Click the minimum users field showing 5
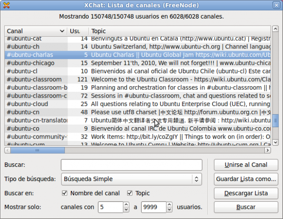Viewport: 283px width, 219px height. 111,207
